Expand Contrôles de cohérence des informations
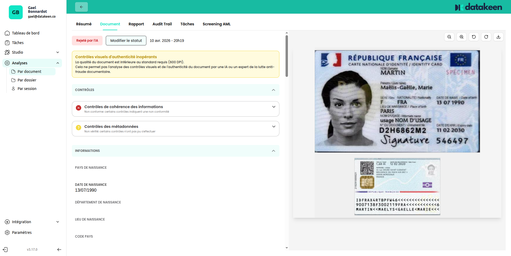 (274, 107)
